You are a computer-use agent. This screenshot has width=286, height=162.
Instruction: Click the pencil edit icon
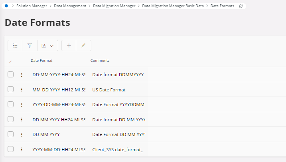tap(83, 45)
